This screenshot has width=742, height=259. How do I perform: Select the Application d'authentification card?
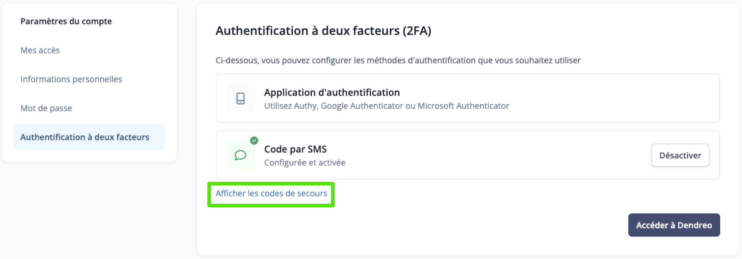[468, 98]
